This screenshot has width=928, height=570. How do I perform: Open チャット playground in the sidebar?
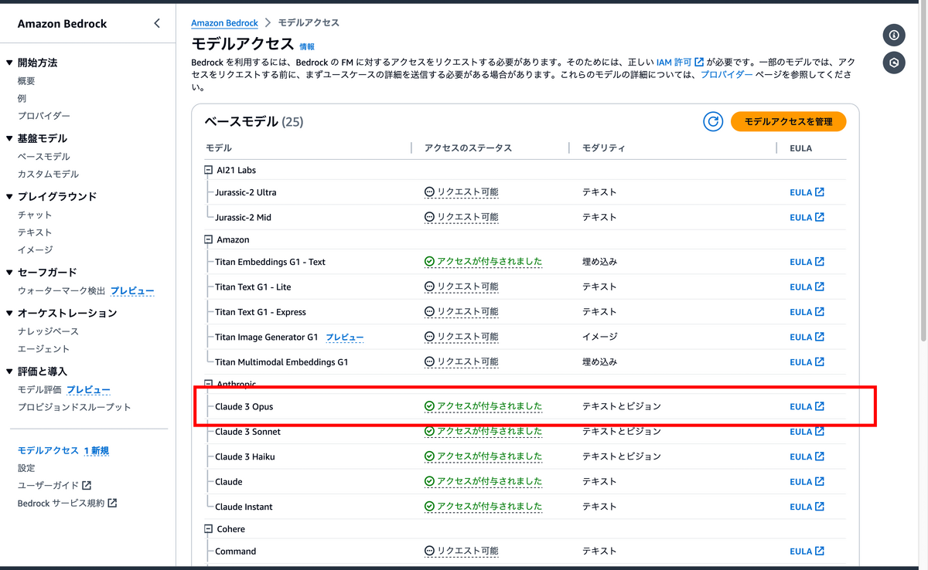35,215
